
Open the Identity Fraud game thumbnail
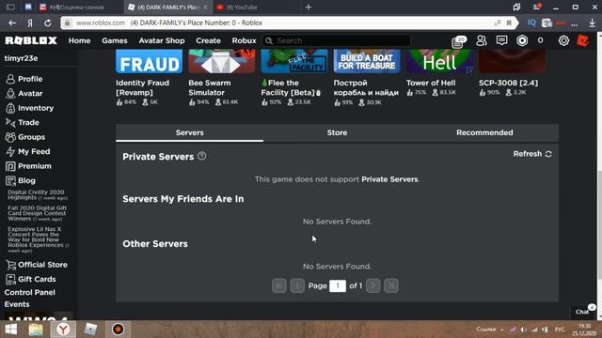[149, 61]
